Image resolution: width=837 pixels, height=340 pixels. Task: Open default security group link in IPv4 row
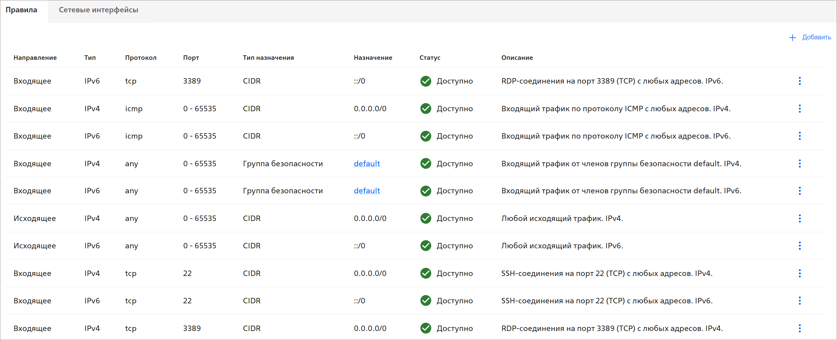[367, 164]
